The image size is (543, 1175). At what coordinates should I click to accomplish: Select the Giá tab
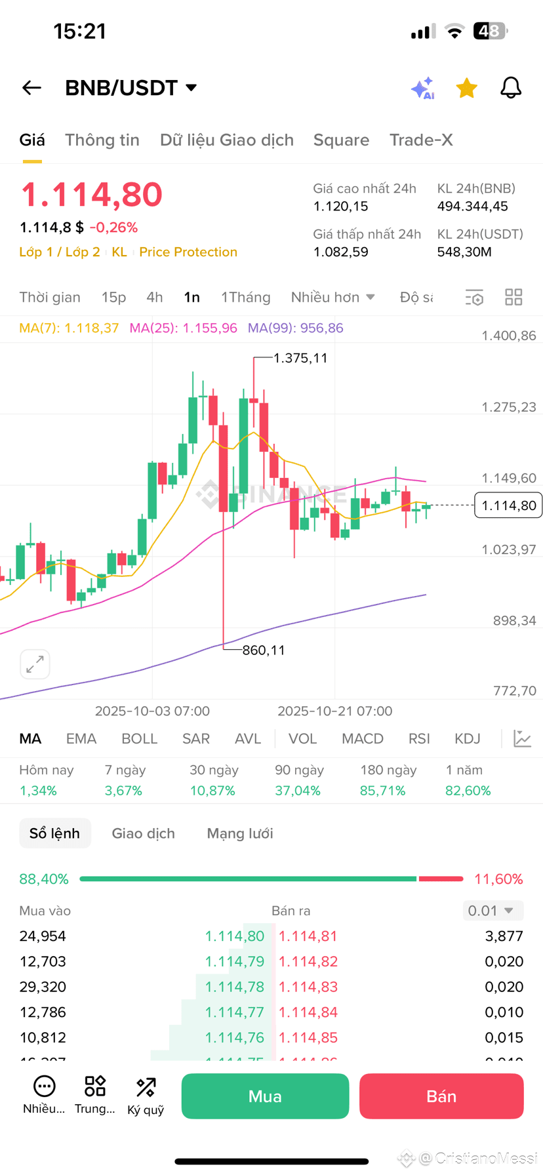tap(32, 140)
